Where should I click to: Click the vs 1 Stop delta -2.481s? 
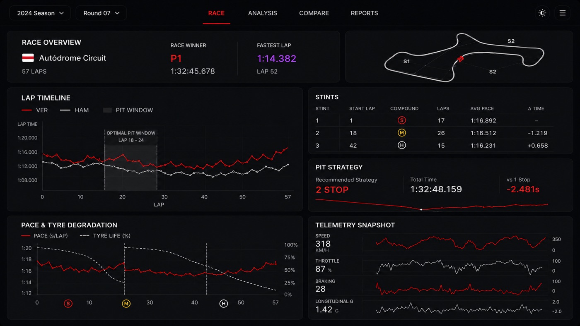pos(523,189)
